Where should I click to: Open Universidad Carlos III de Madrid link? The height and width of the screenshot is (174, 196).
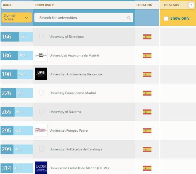click(79, 168)
